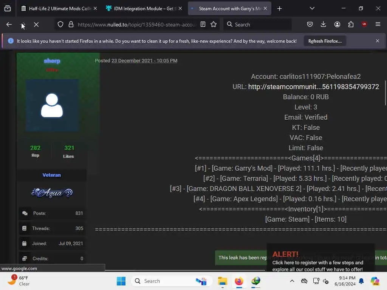The width and height of the screenshot is (387, 290).
Task: Click the Veteran rank label
Action: pyautogui.click(x=51, y=175)
